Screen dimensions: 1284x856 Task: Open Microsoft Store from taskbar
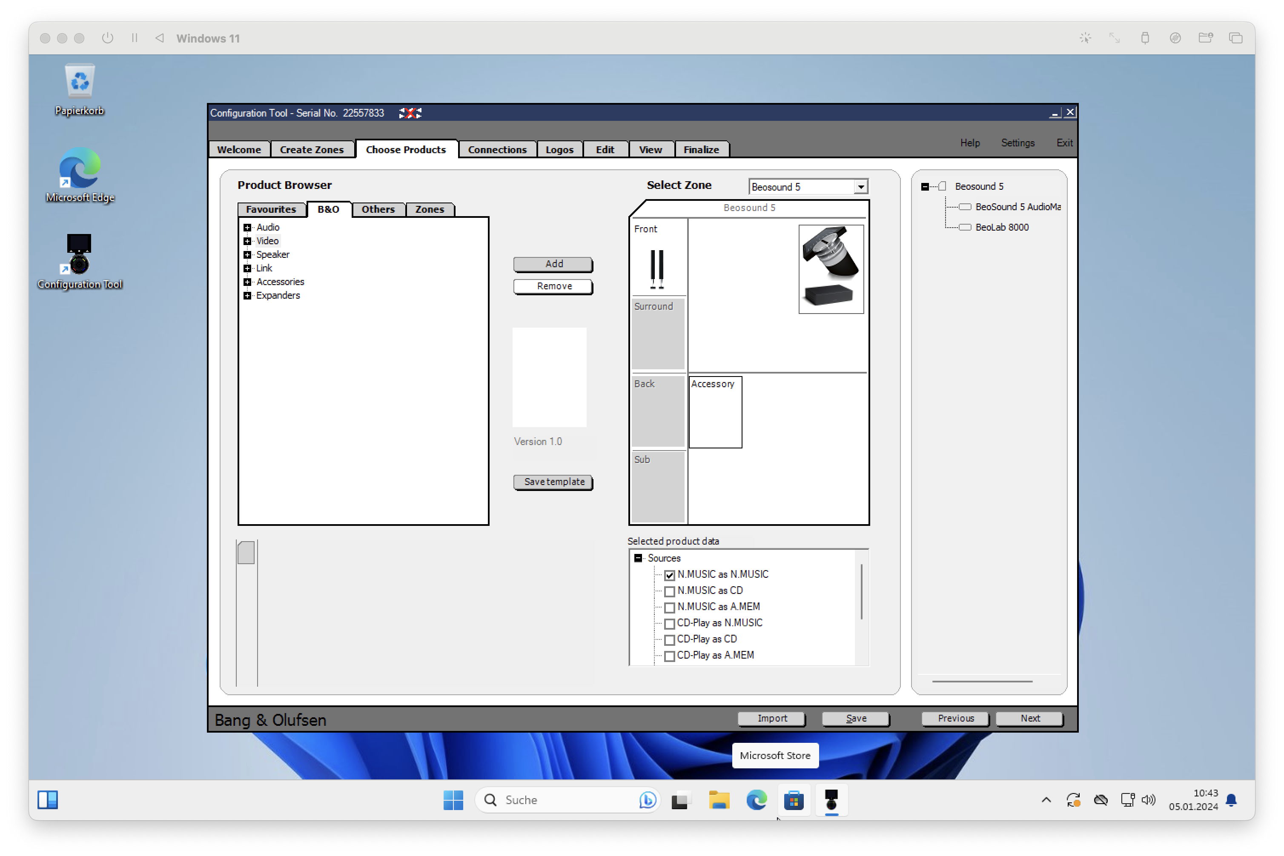(x=794, y=800)
